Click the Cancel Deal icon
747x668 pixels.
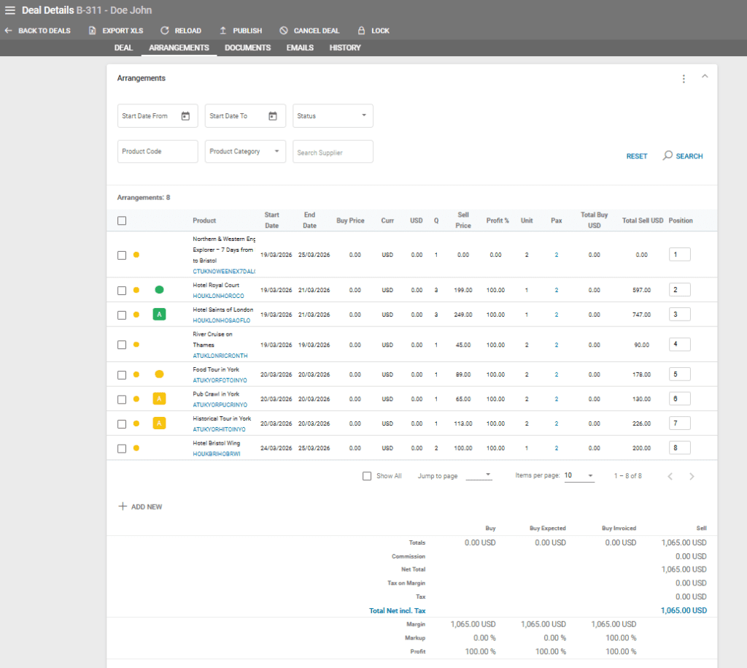tap(284, 31)
